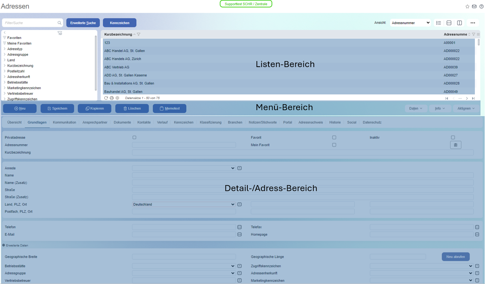The image size is (485, 284).
Task: Enable the Privatadresse checkbox
Action: click(x=134, y=138)
